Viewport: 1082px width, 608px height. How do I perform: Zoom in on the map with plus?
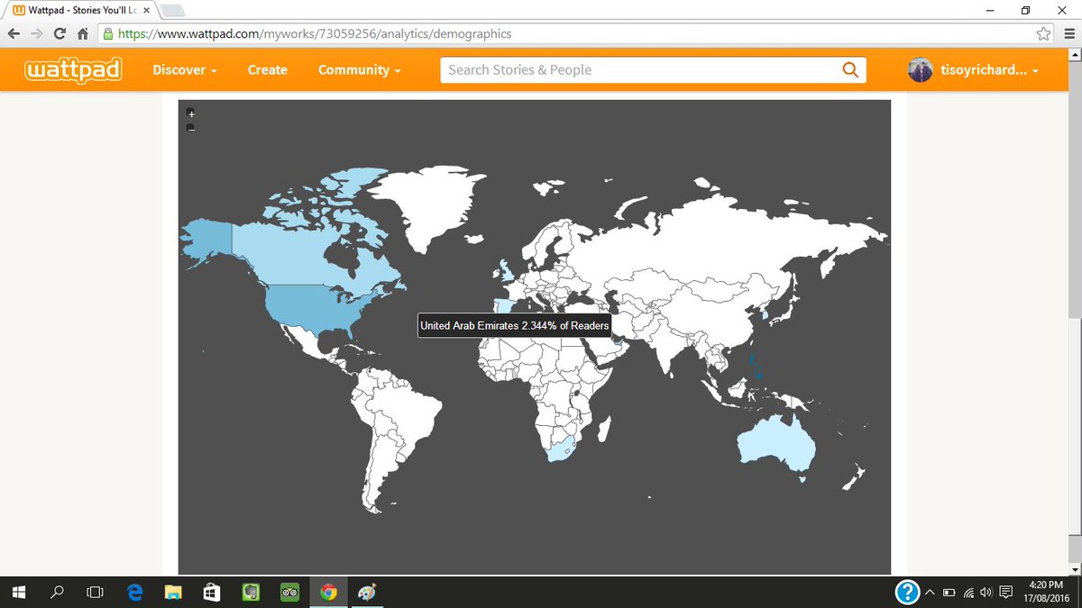click(x=190, y=113)
